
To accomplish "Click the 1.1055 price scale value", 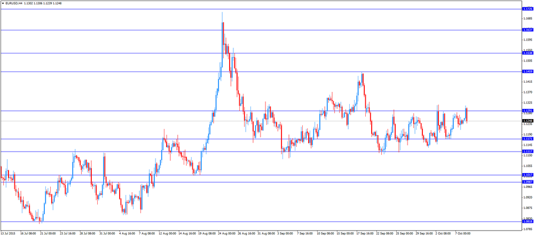I will [527, 166].
